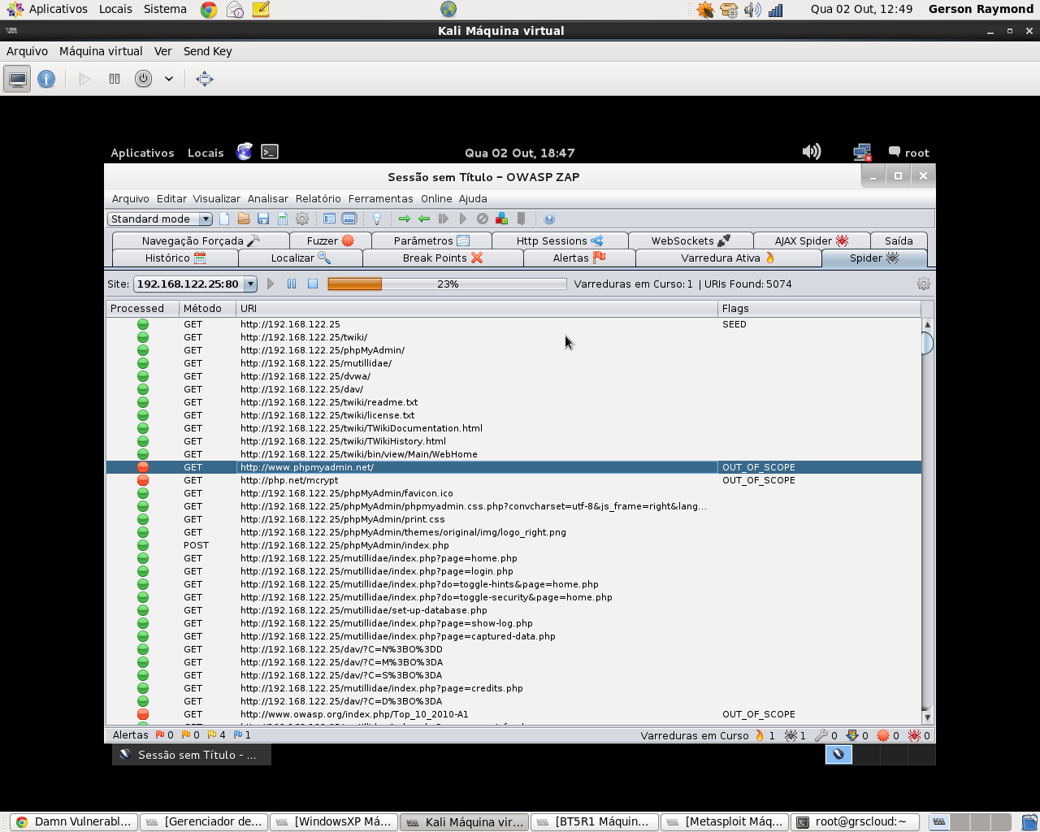Toggle tabs layout view icon in ZAP toolbar
This screenshot has width=1040, height=832.
329,219
